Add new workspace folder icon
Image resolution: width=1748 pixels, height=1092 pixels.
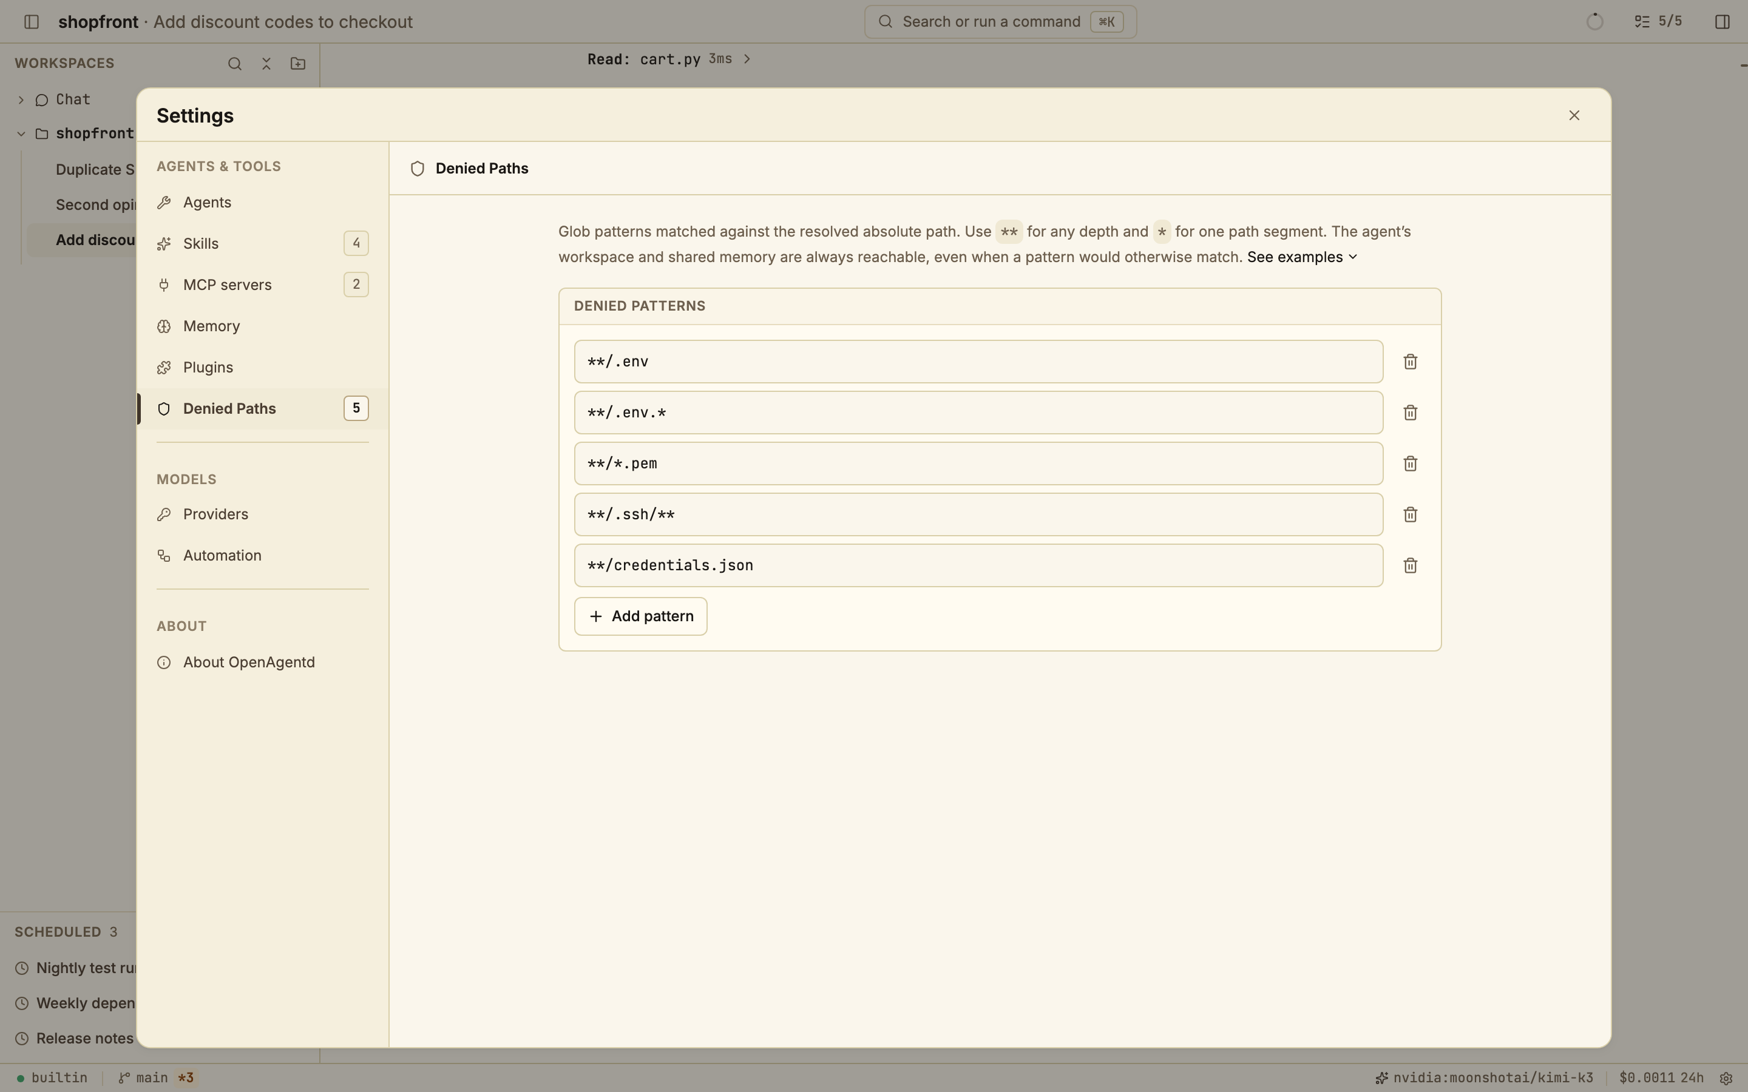[297, 64]
